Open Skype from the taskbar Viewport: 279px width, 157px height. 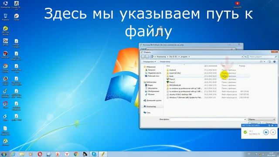tap(94, 154)
